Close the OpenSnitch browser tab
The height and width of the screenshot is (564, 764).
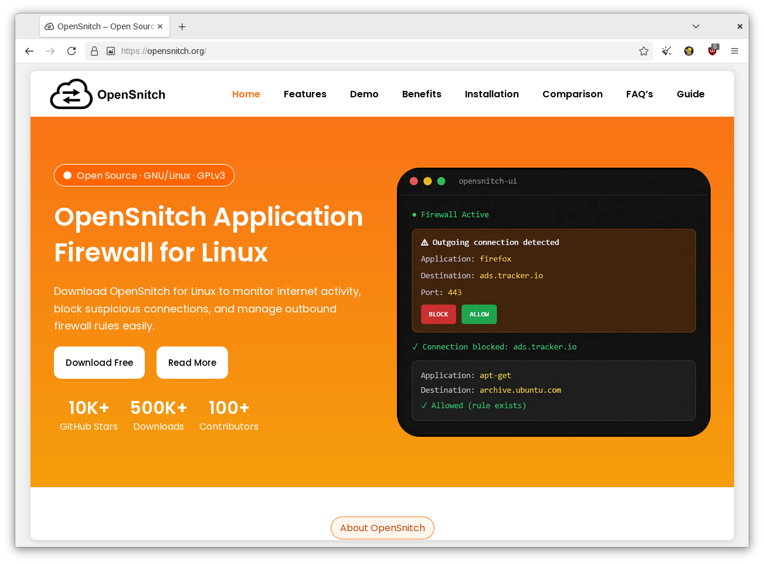click(x=160, y=26)
